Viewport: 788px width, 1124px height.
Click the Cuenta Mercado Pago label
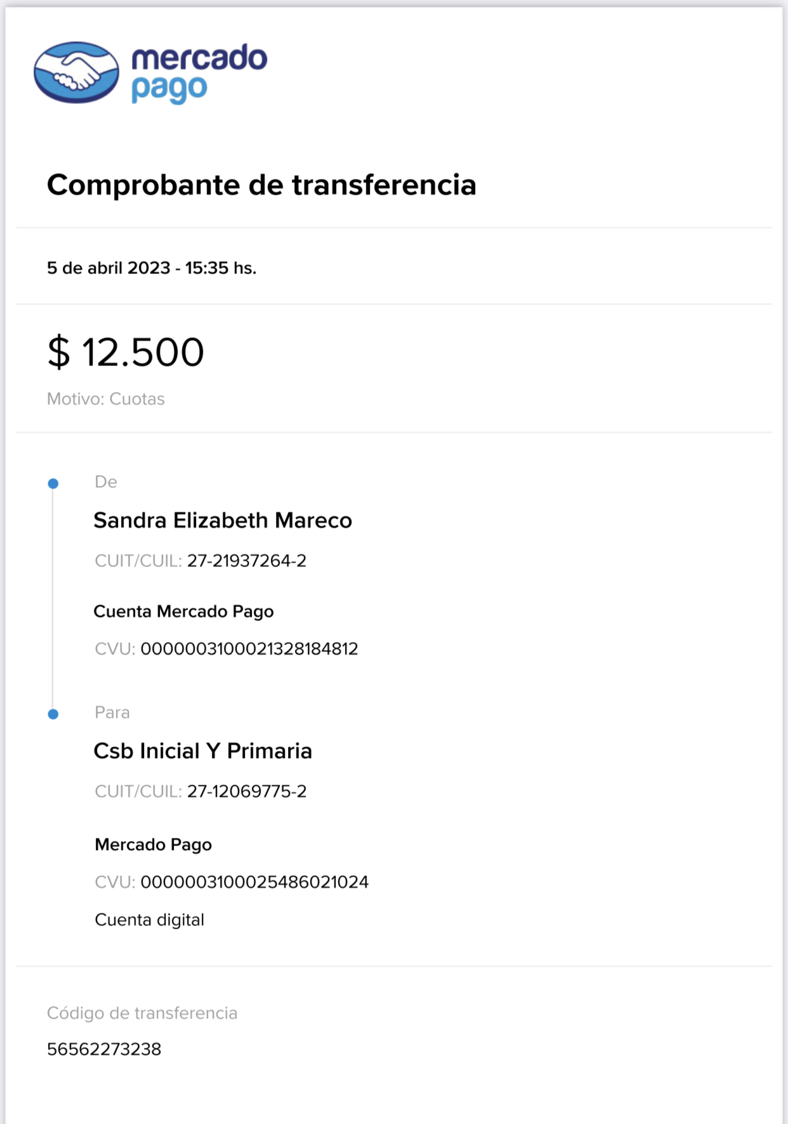pos(183,611)
